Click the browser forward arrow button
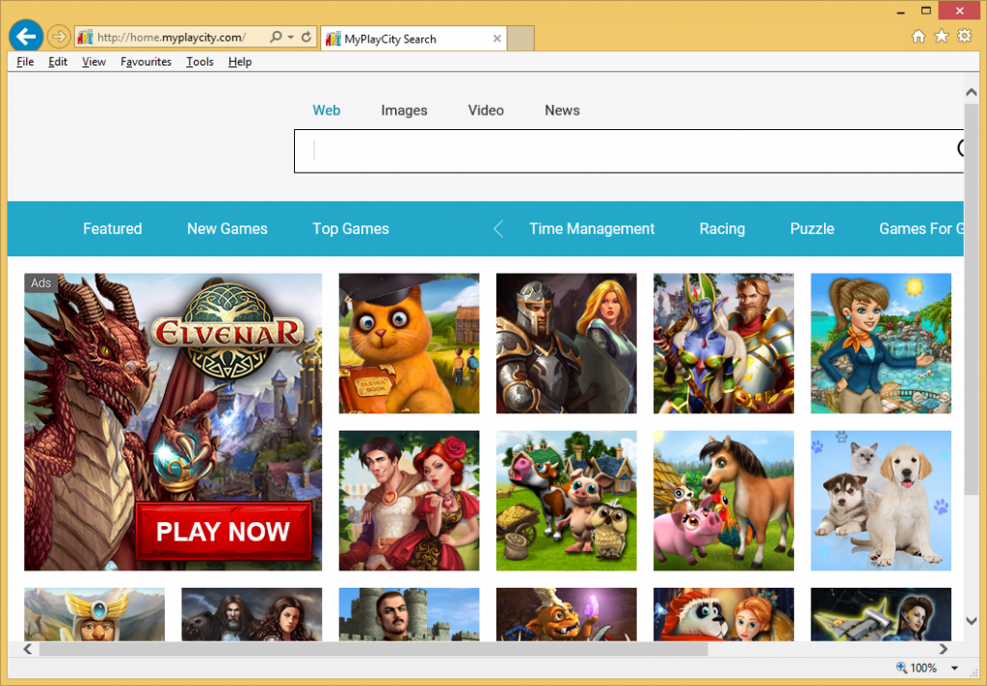Image resolution: width=987 pixels, height=686 pixels. click(x=59, y=38)
